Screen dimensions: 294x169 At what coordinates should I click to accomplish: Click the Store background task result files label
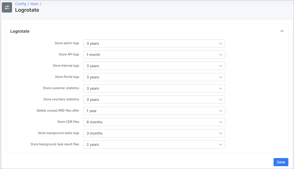[x=55, y=144]
